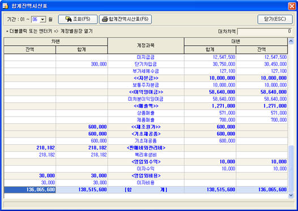
Task: Select the <영업외비용> group row
Action: point(146,176)
